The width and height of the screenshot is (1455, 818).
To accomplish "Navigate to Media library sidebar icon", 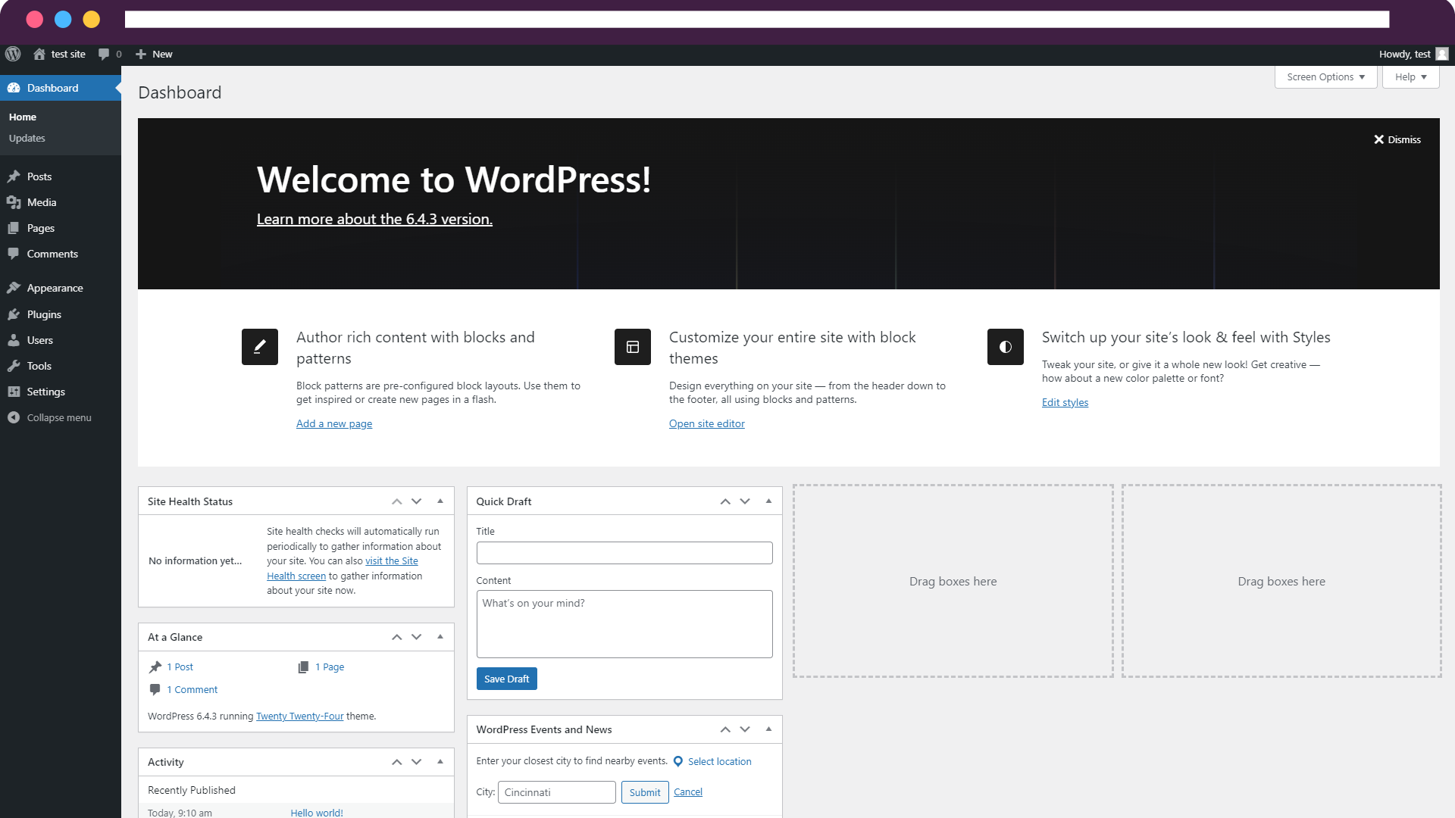I will coord(14,201).
